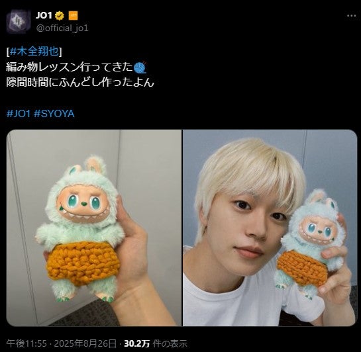Click the 件の表示 views label

(170, 343)
